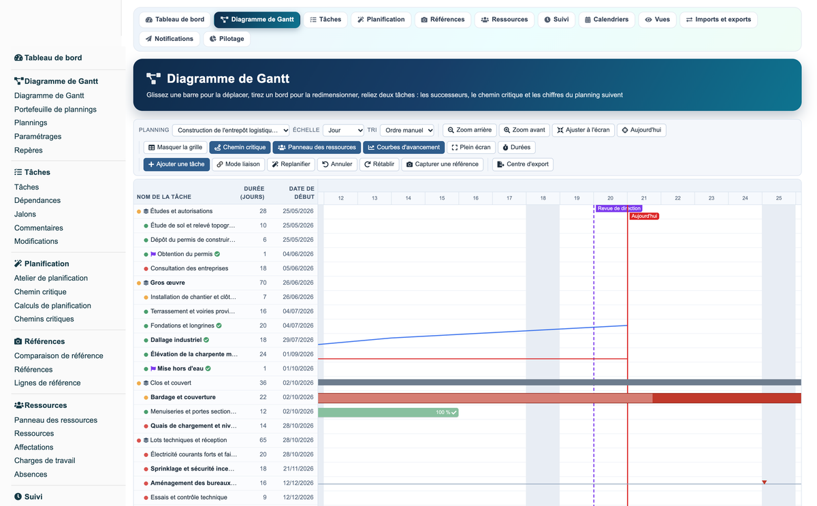Toggle the Chemin critique highlight
The image size is (817, 506).
pos(240,147)
